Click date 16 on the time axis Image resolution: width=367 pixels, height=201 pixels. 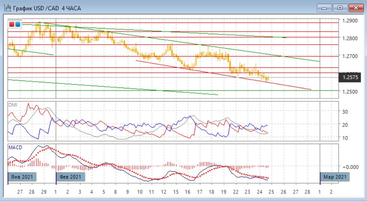(188, 192)
